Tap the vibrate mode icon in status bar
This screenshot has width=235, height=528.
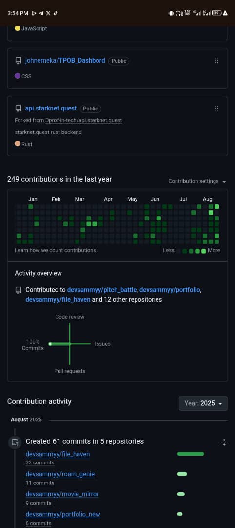point(171,13)
